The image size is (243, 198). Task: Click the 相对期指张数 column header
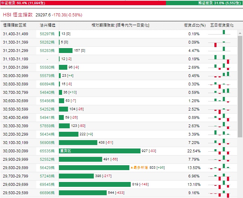click(120, 25)
